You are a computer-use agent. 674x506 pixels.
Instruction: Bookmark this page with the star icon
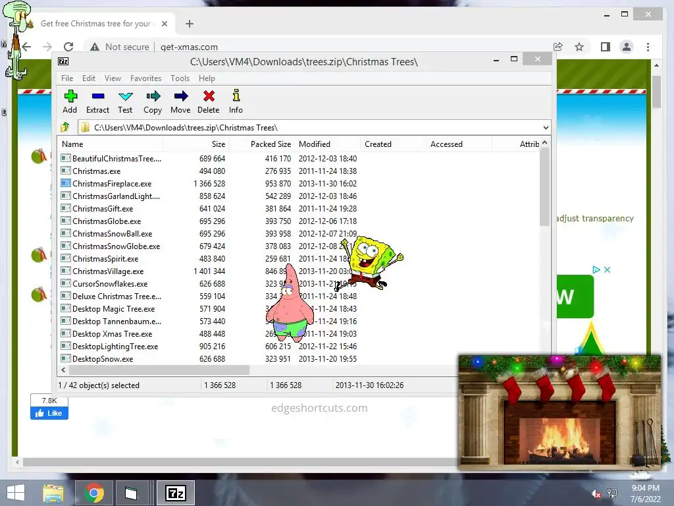coord(579,47)
